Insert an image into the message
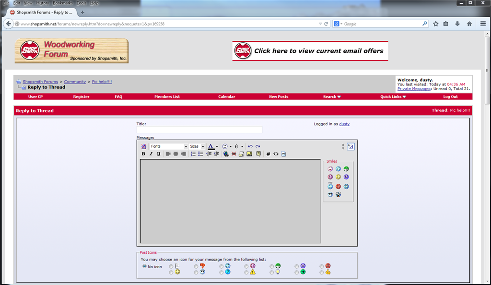 tap(249, 154)
